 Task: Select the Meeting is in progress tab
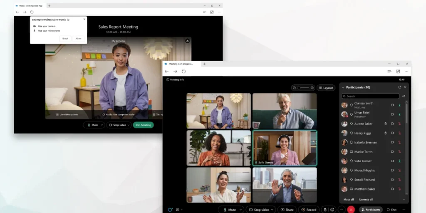pos(181,64)
